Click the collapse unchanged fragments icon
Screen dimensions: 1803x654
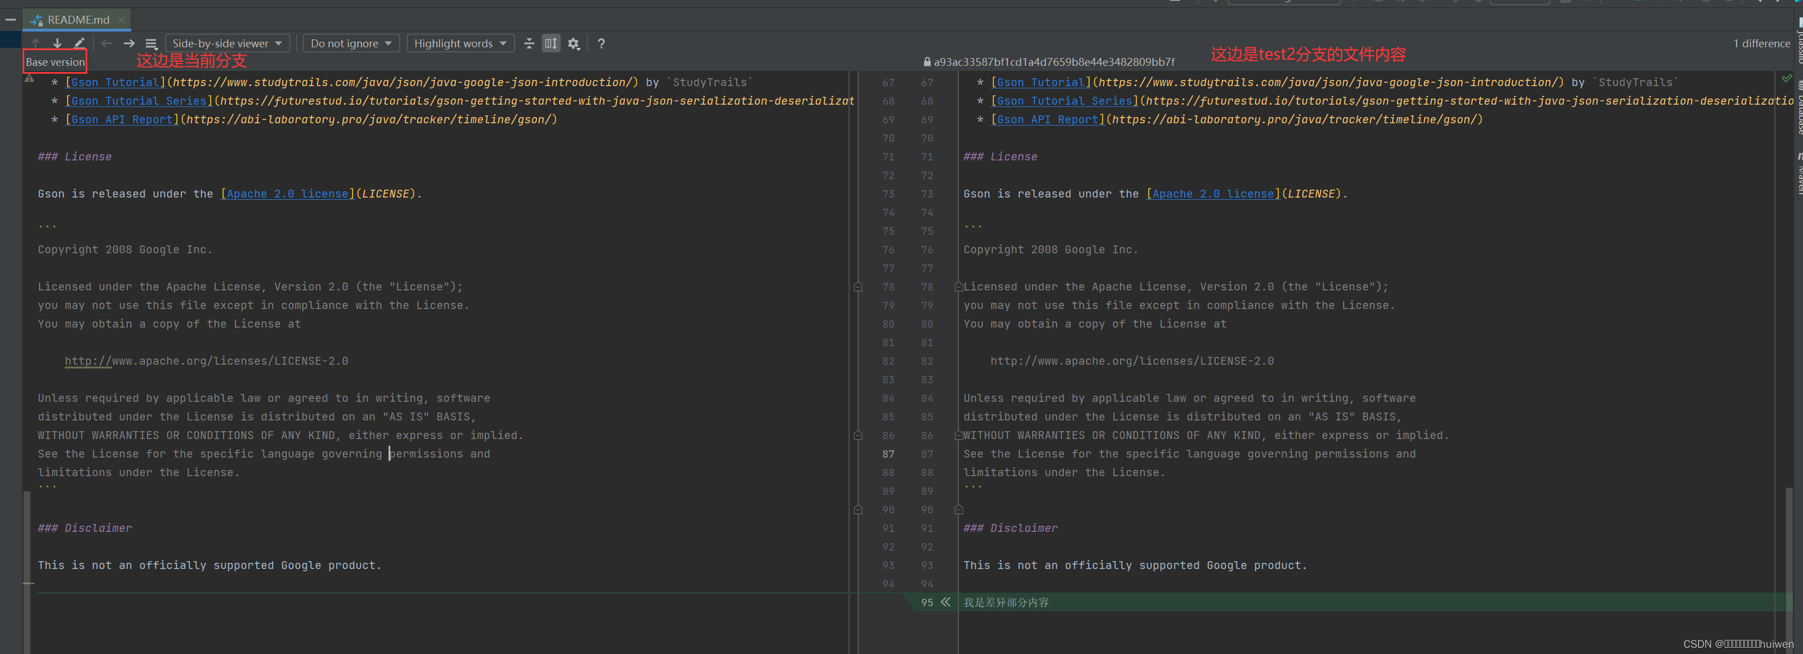click(x=529, y=43)
